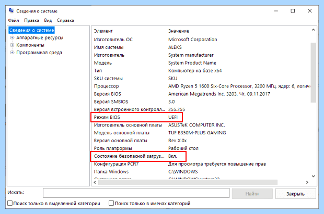Select Программная среда tree item label

click(39, 53)
